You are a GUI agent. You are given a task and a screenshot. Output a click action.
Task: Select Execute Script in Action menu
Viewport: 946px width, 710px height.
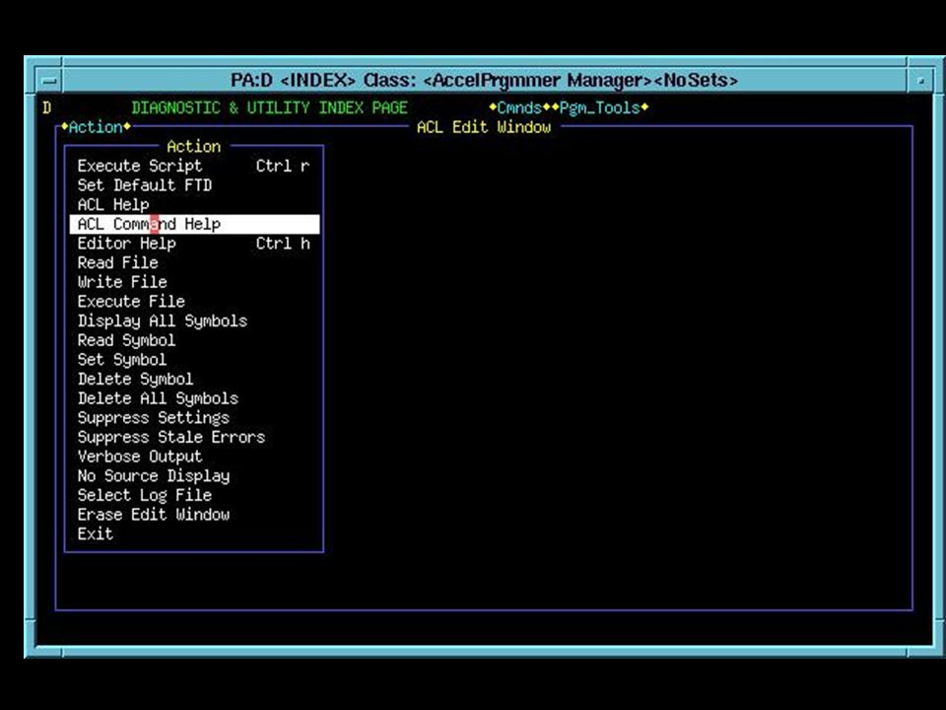(194, 166)
